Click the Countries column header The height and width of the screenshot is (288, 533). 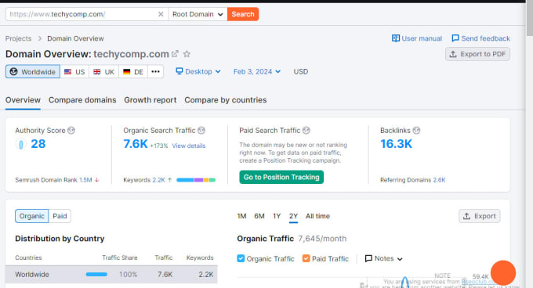pyautogui.click(x=28, y=257)
